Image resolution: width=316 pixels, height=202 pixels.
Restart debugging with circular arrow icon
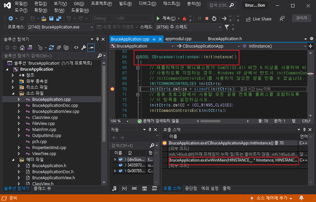pyautogui.click(x=214, y=18)
